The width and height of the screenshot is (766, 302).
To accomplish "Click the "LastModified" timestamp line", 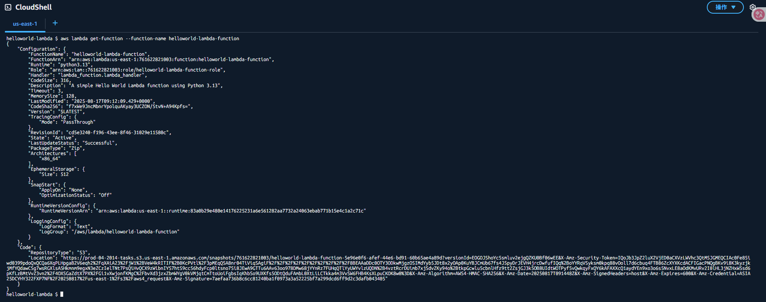I will 92,101.
